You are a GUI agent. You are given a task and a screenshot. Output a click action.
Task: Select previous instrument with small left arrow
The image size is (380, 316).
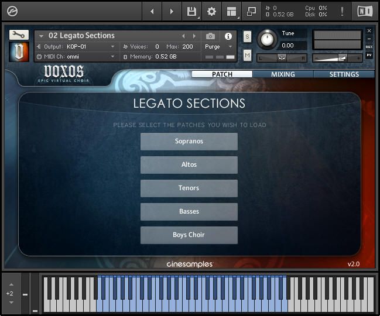click(x=183, y=36)
